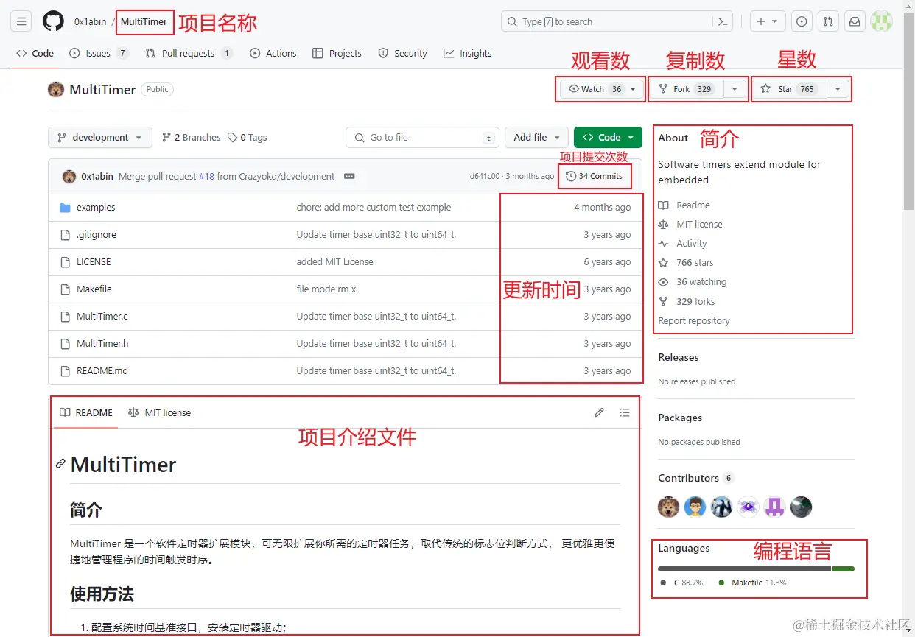Open the green Code dropdown
The image size is (915, 637).
pyautogui.click(x=608, y=138)
